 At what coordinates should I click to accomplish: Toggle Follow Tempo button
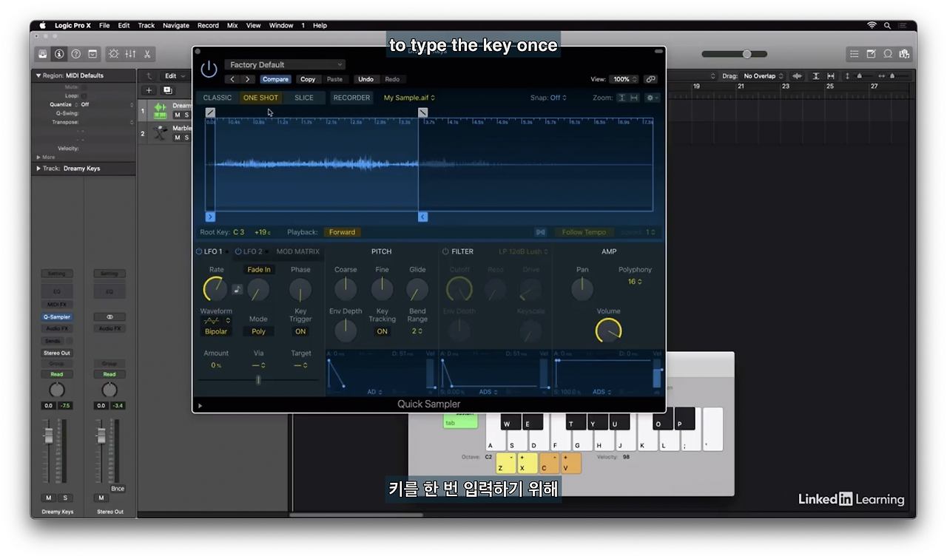(584, 232)
